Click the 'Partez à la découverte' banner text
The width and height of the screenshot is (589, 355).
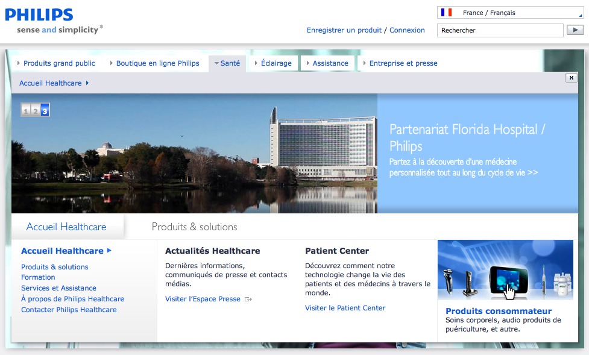tap(464, 167)
